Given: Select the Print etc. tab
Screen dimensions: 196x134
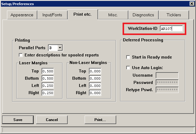Looking at the screenshot, I should (83, 14).
